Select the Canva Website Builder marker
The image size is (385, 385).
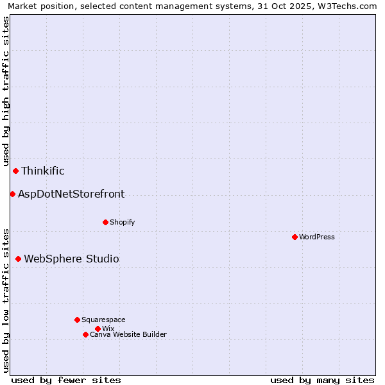(x=85, y=334)
